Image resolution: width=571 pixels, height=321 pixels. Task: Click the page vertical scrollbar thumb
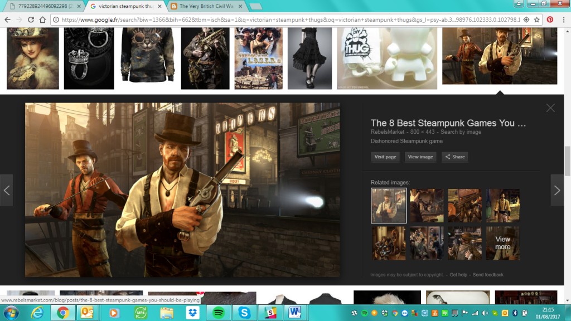[x=567, y=162]
